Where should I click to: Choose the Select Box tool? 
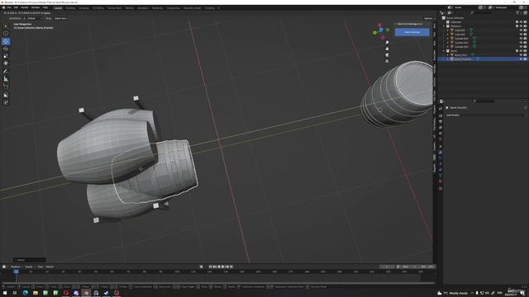pyautogui.click(x=6, y=26)
